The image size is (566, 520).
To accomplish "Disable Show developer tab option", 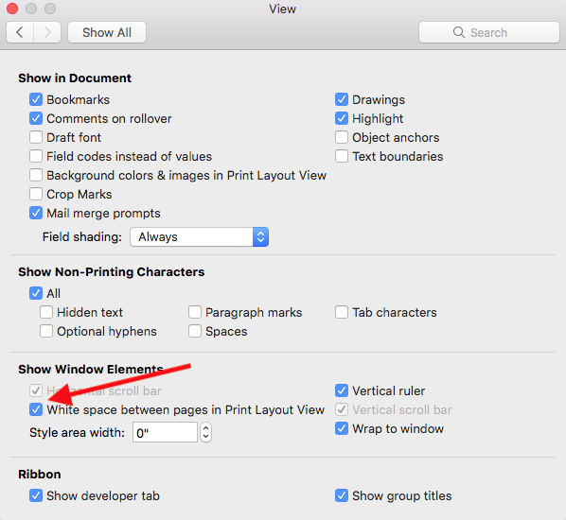I will click(36, 495).
